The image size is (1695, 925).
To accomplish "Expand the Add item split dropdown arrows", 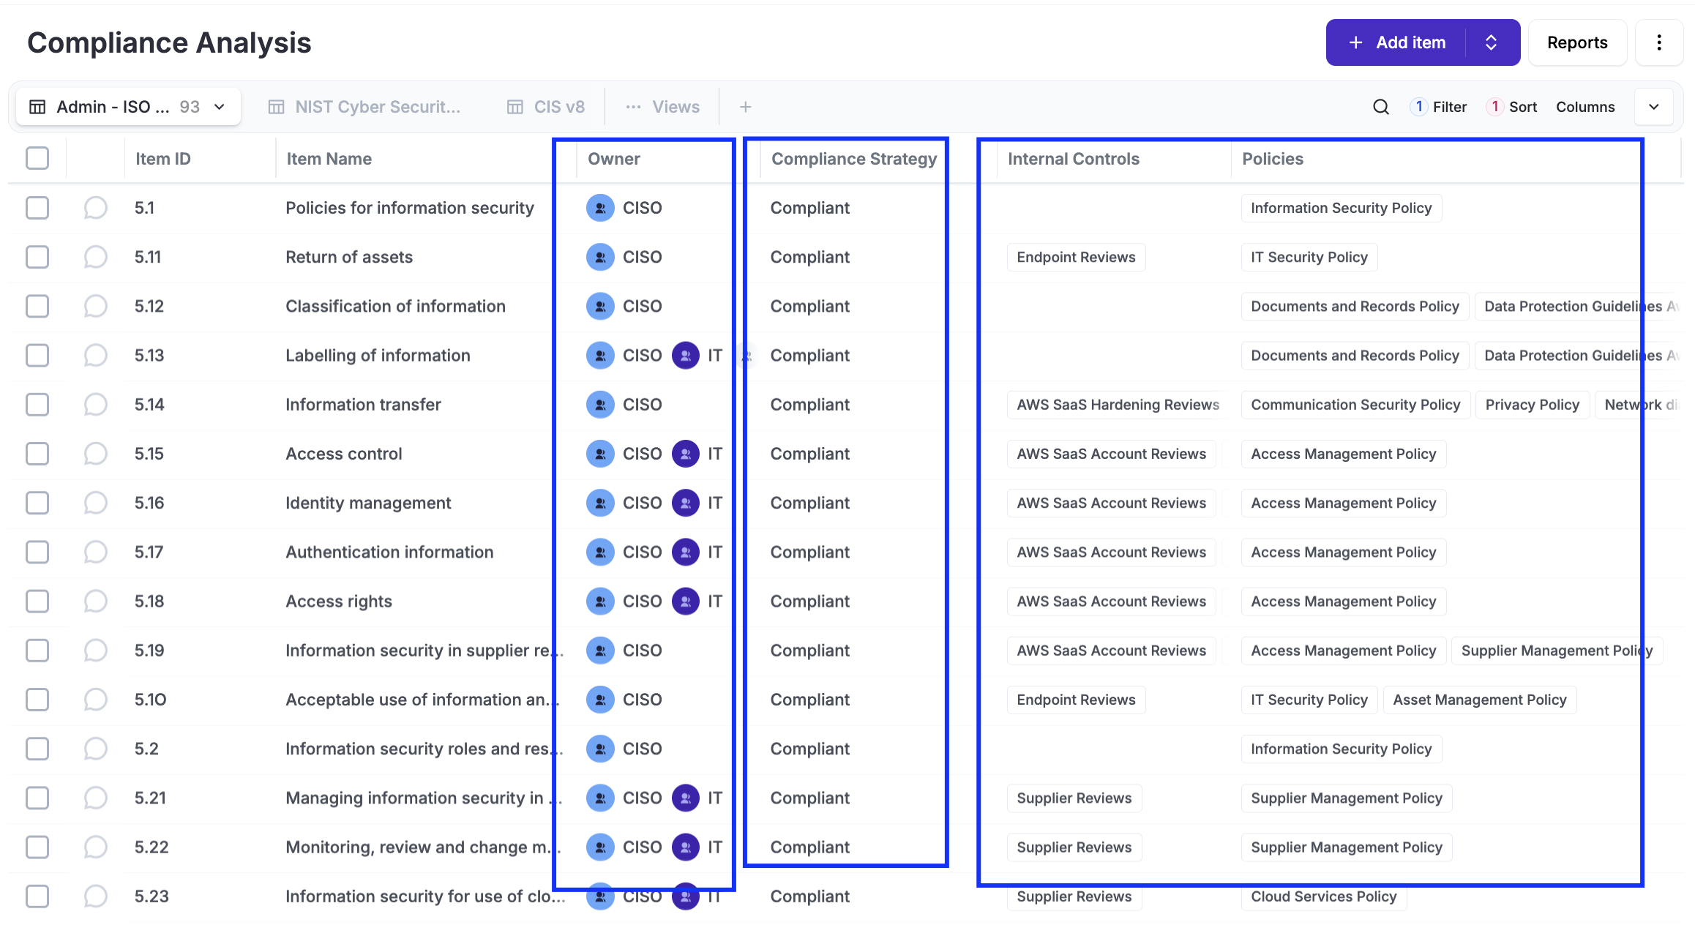I will pyautogui.click(x=1492, y=42).
